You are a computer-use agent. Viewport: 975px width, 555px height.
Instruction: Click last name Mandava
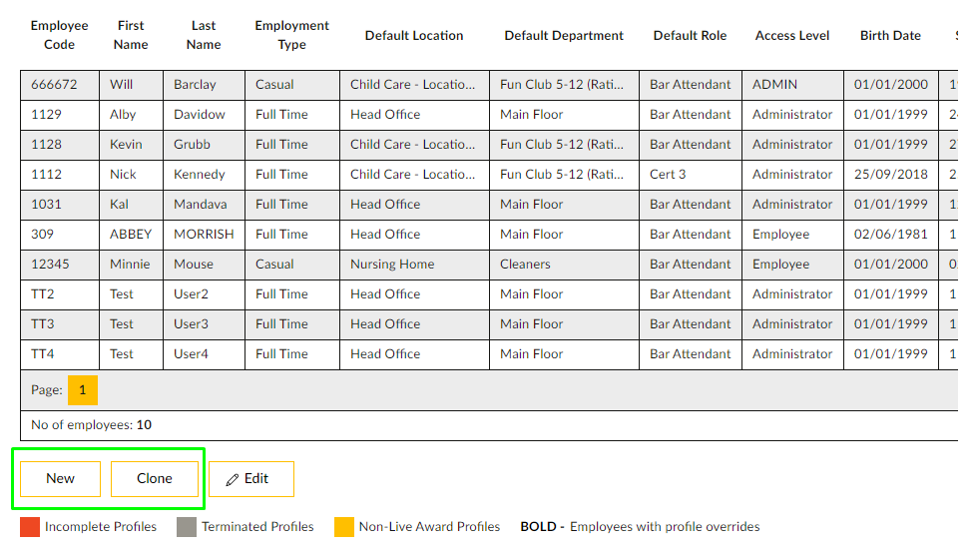point(201,204)
